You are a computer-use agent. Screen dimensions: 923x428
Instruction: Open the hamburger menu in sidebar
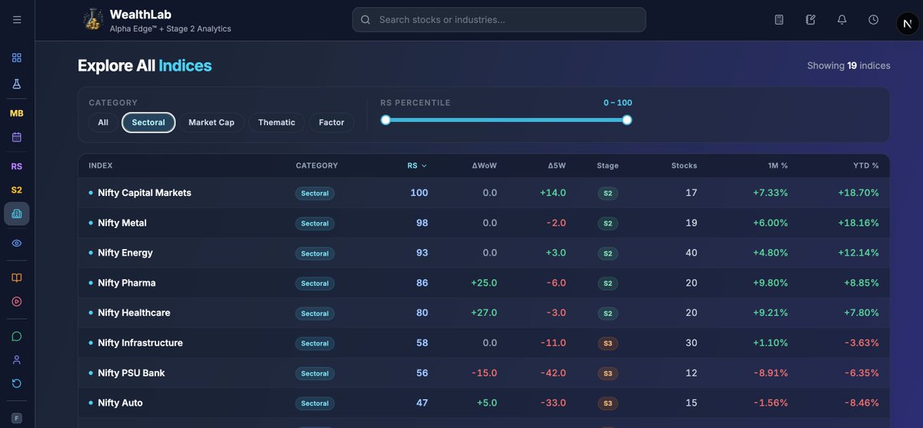pyautogui.click(x=17, y=19)
